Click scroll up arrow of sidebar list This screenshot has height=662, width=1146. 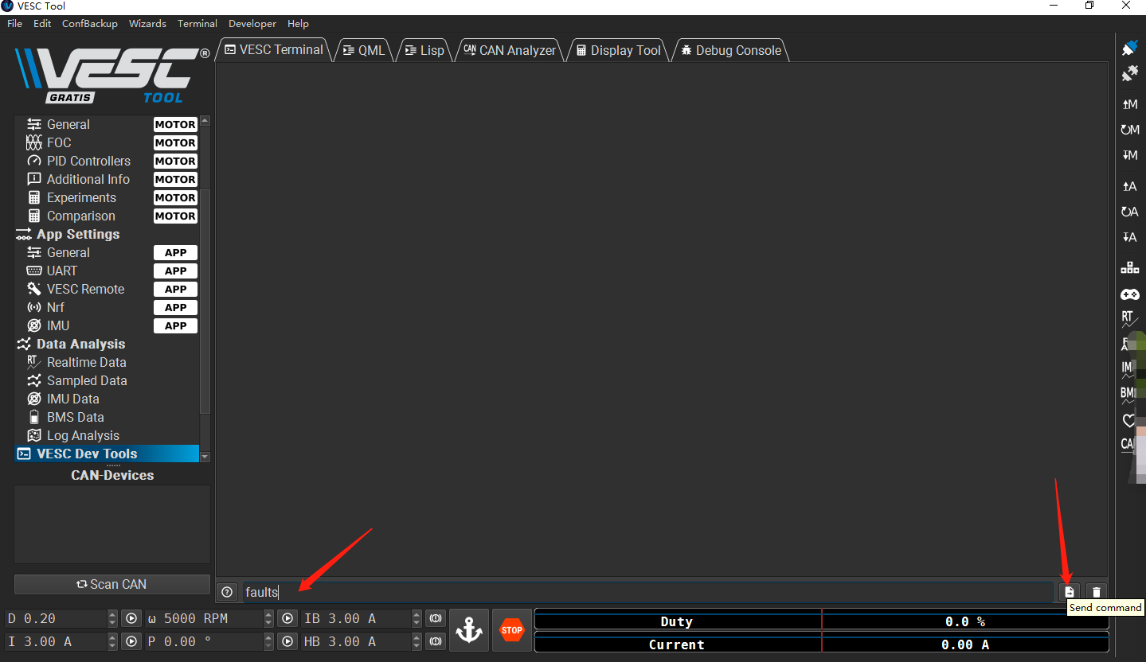tap(205, 121)
